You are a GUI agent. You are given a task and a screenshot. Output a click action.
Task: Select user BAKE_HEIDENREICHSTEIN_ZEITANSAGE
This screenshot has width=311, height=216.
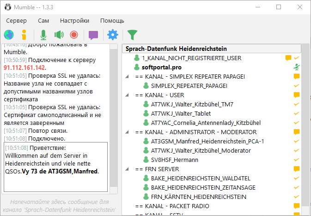pyautogui.click(x=203, y=188)
